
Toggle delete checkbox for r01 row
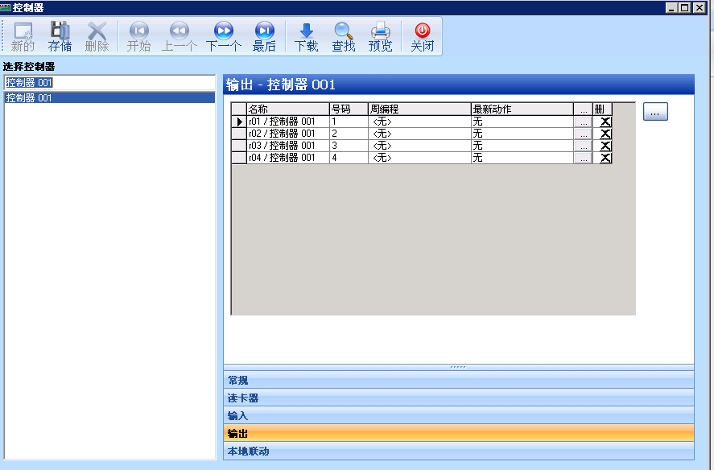(605, 122)
